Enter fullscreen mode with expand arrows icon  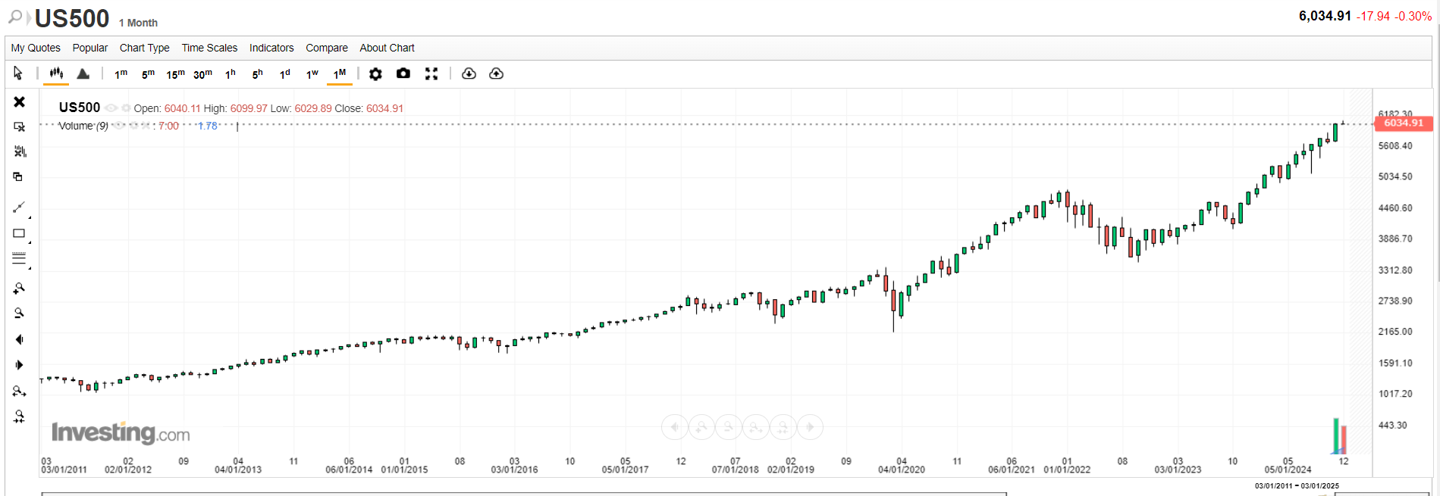pyautogui.click(x=431, y=73)
